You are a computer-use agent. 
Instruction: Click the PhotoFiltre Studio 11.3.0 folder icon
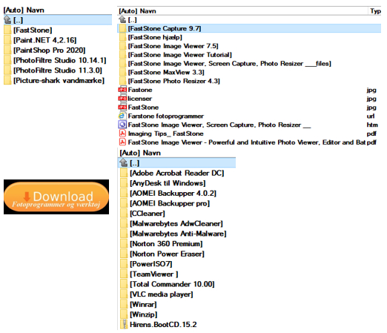[x=7, y=70]
